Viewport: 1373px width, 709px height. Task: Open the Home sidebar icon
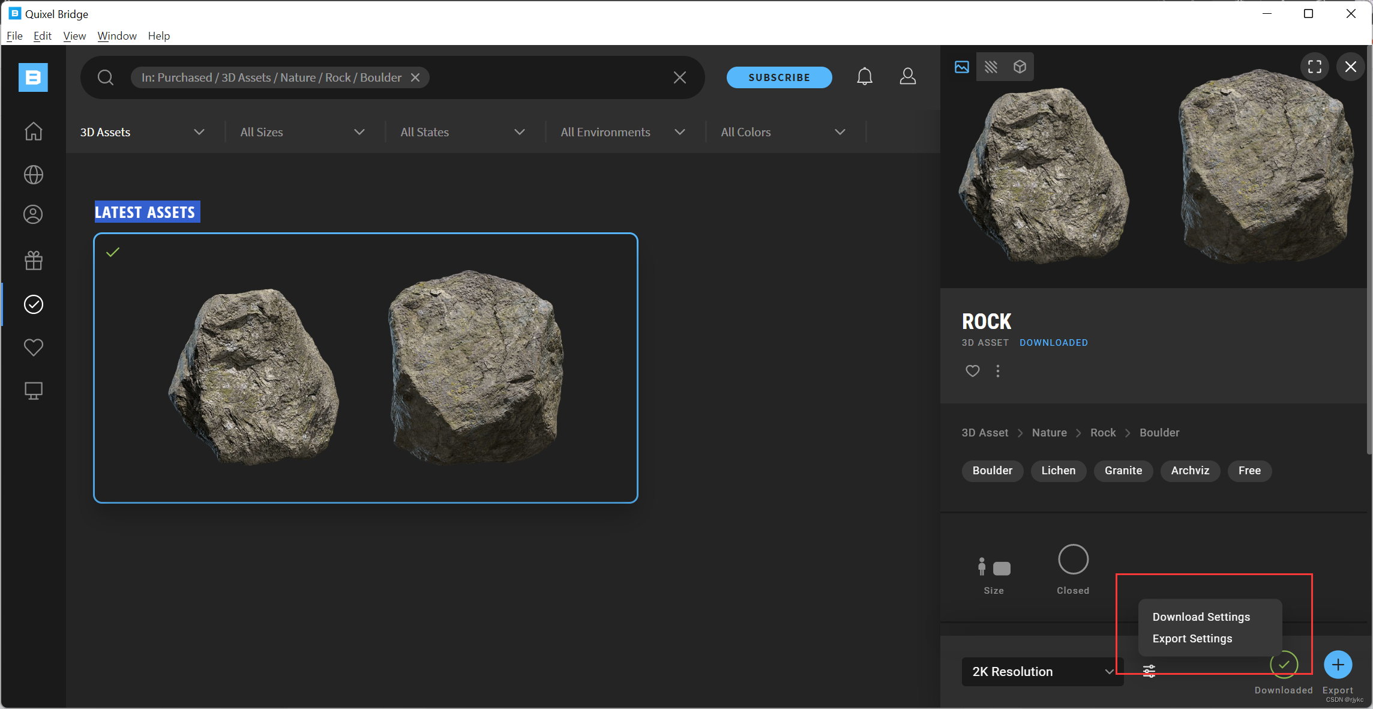click(33, 131)
